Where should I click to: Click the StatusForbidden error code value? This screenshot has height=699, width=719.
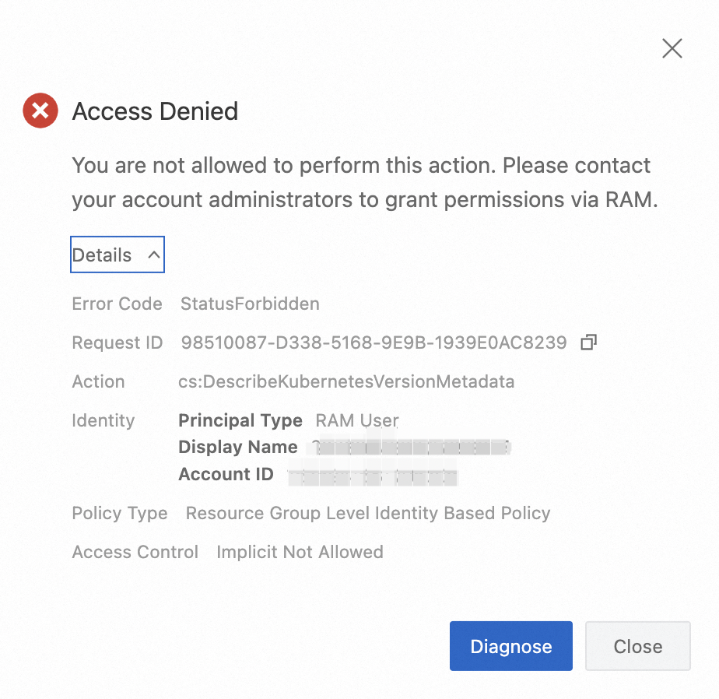pos(250,304)
